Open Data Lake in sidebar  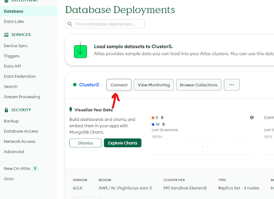click(x=14, y=21)
